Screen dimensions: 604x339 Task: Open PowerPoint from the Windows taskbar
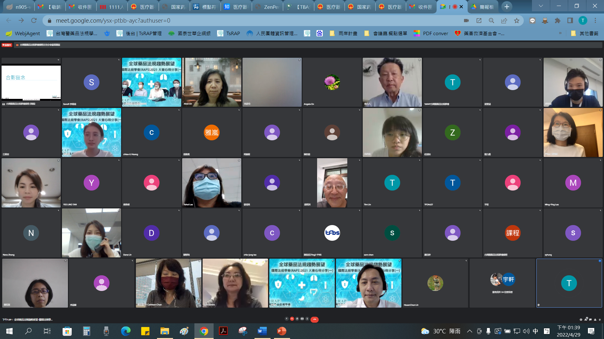[281, 331]
